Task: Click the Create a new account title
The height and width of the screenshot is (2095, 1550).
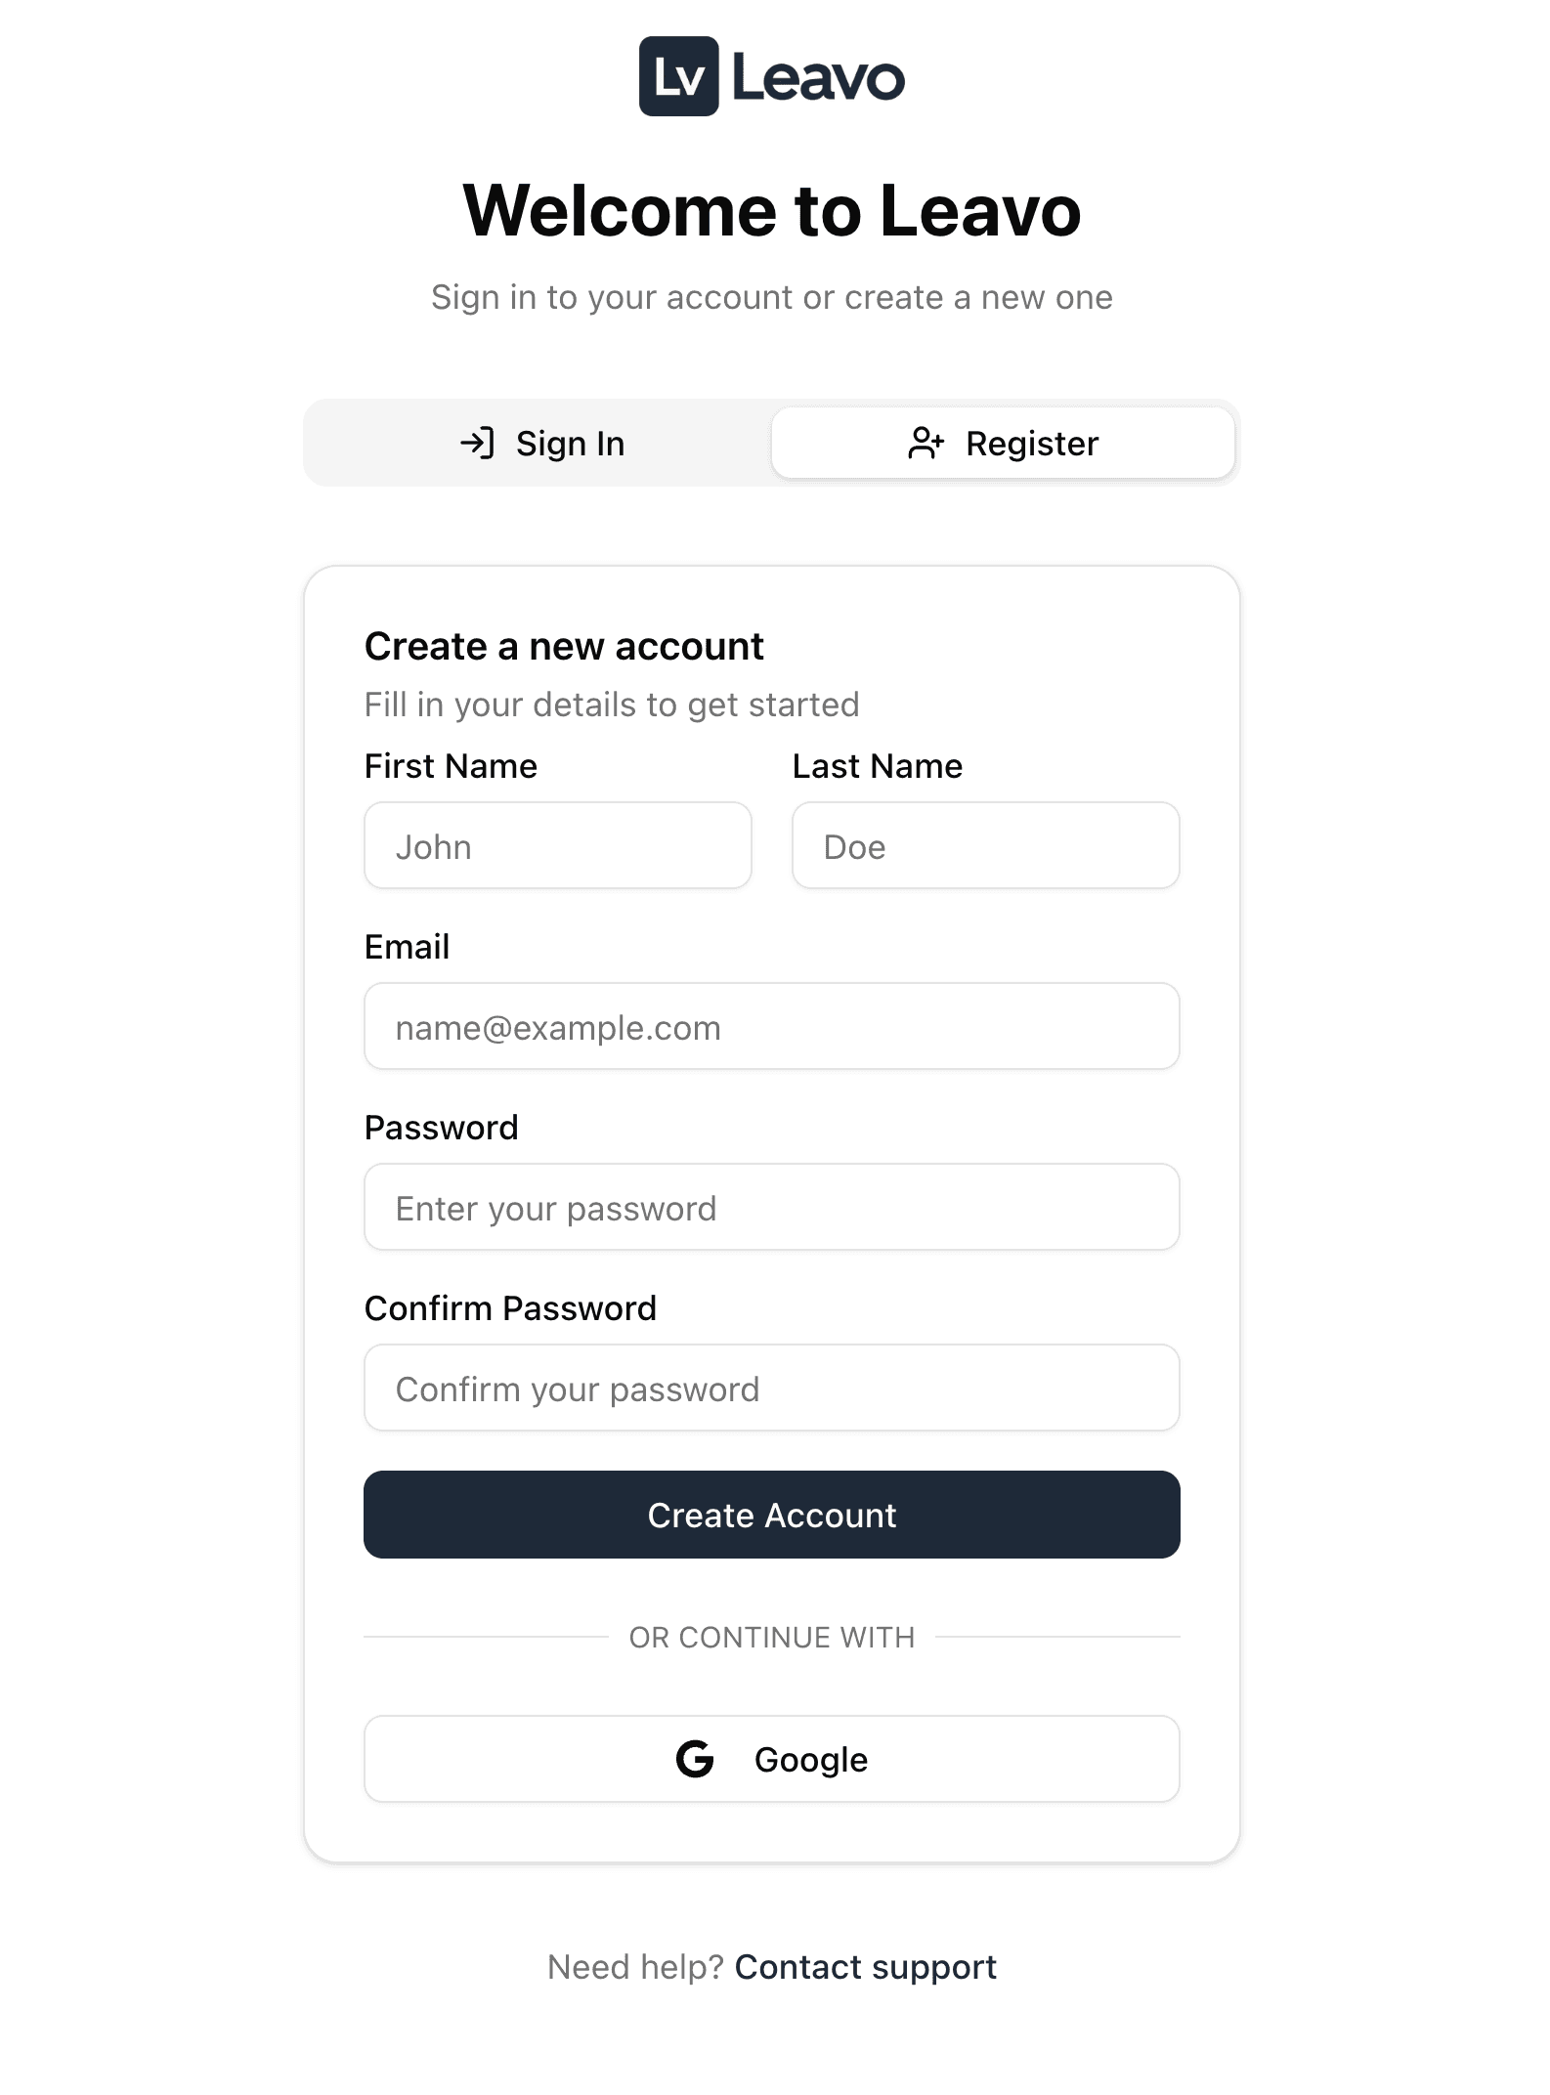Action: point(565,645)
